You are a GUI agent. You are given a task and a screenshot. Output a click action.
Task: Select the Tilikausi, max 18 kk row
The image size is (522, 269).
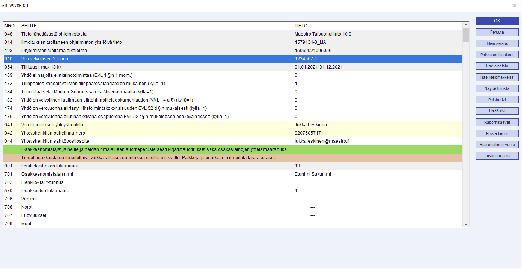point(150,67)
